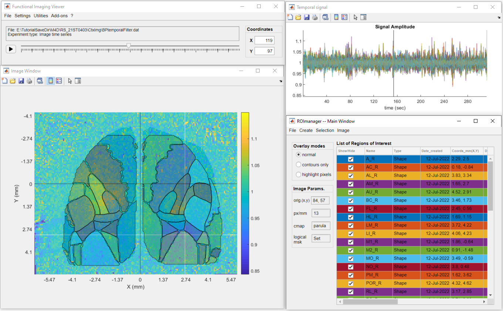Click Print Figure icon in Image Window toolbar
Image resolution: width=503 pixels, height=311 pixels.
coord(29,81)
